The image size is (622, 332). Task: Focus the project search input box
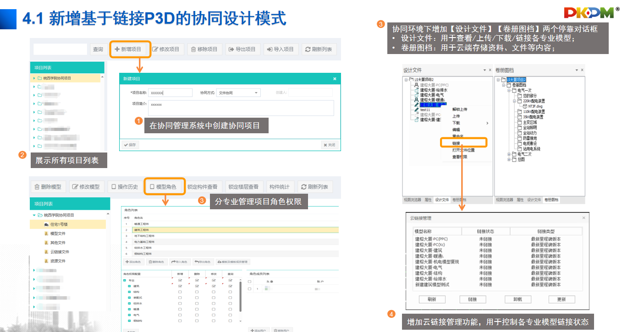[60, 49]
